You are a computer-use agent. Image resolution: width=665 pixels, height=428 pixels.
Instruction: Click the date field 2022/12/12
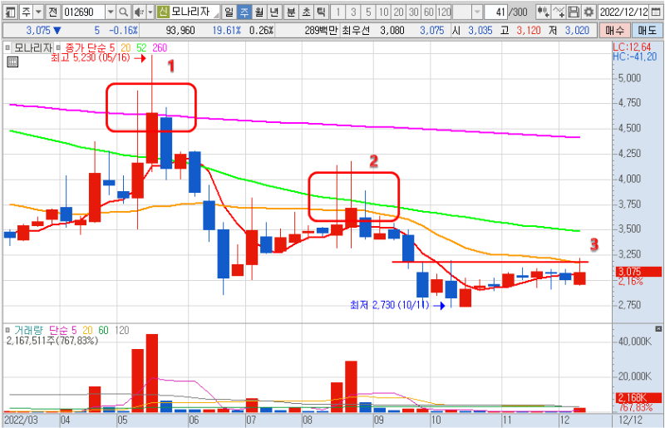click(623, 12)
